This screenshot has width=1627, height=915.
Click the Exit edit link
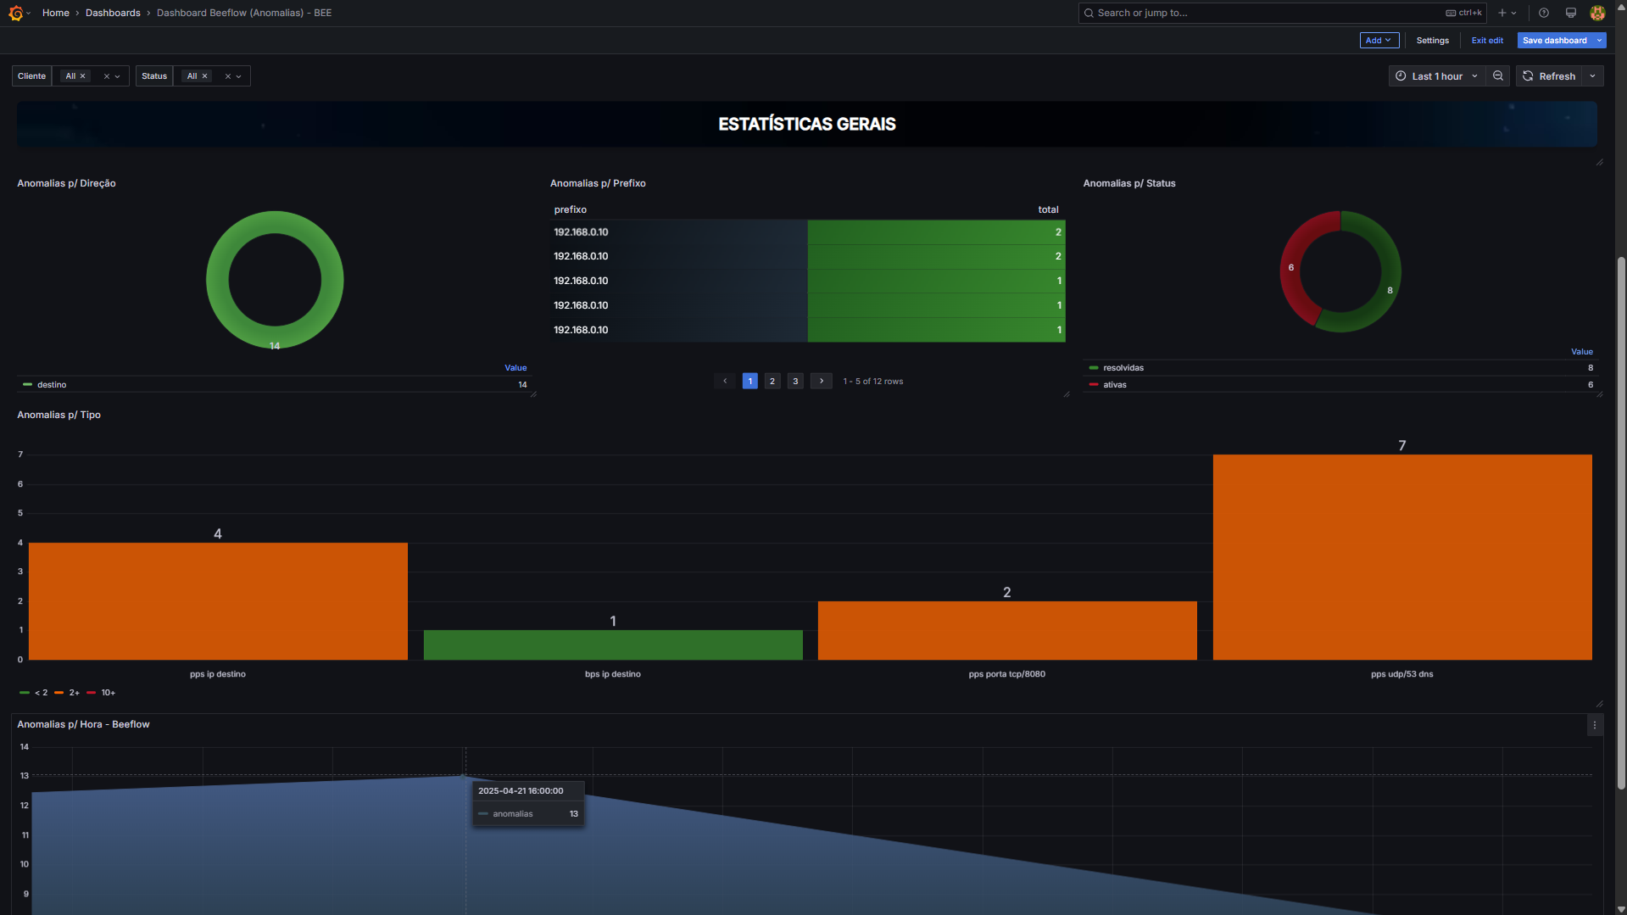coord(1487,40)
